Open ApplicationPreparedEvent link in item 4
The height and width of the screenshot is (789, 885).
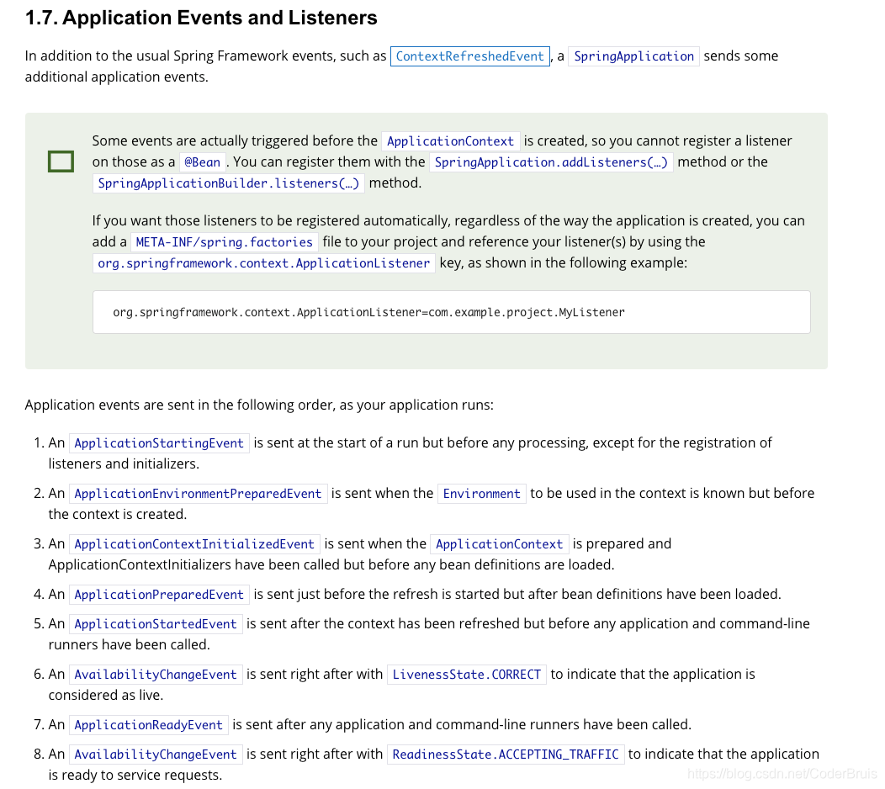[159, 595]
